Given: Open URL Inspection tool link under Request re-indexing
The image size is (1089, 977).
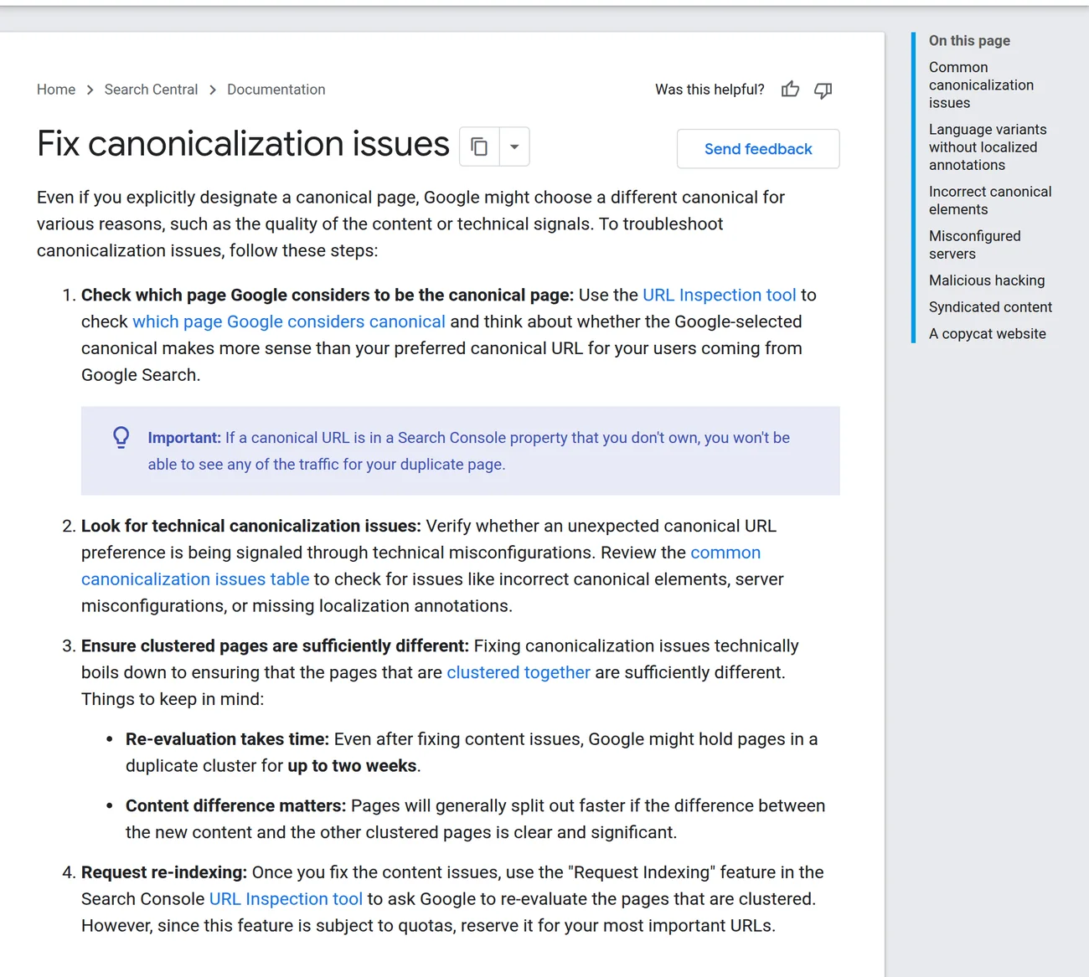Looking at the screenshot, I should click(286, 899).
